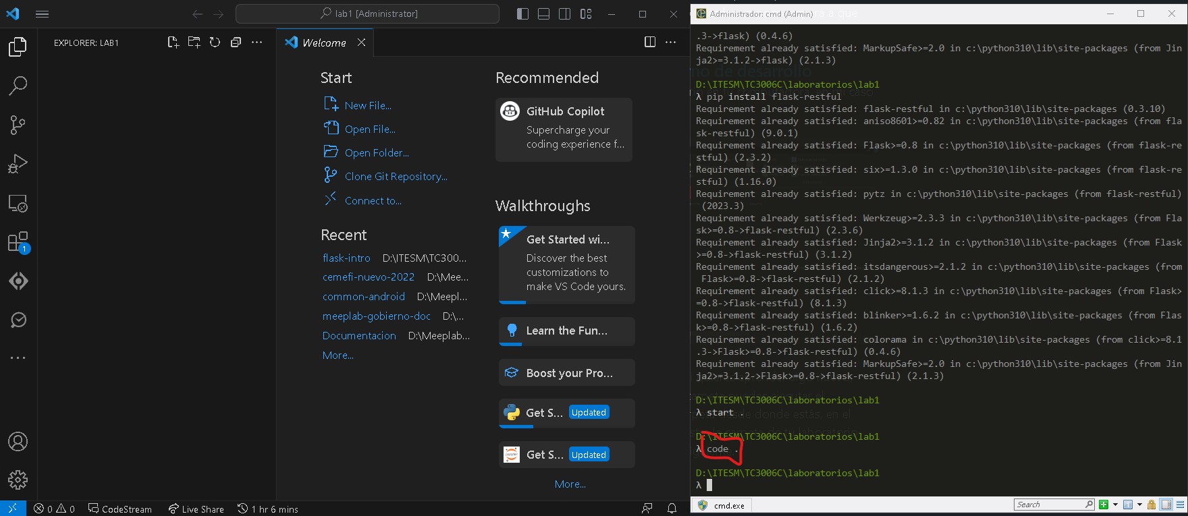Open the Extensions view

pyautogui.click(x=18, y=242)
